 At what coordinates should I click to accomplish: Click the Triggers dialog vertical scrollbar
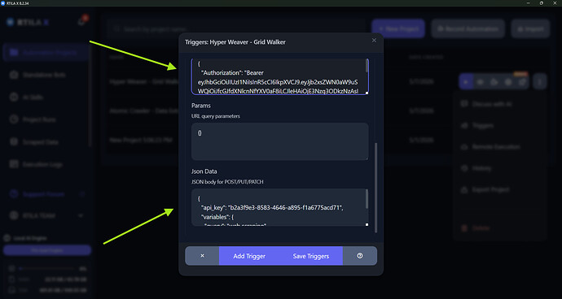[x=375, y=188]
